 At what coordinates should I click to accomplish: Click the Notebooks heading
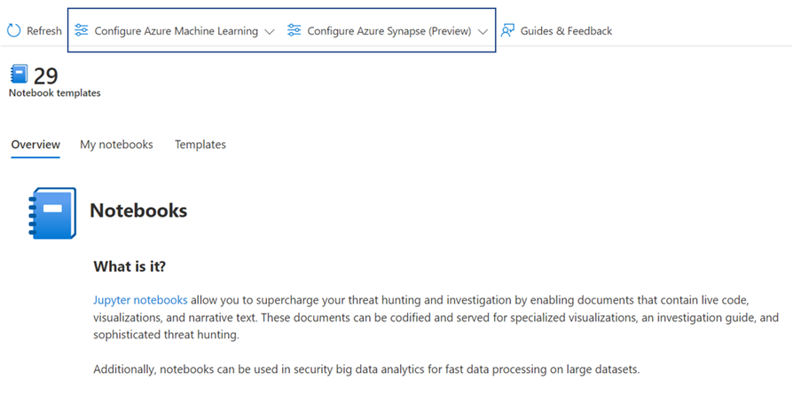138,211
